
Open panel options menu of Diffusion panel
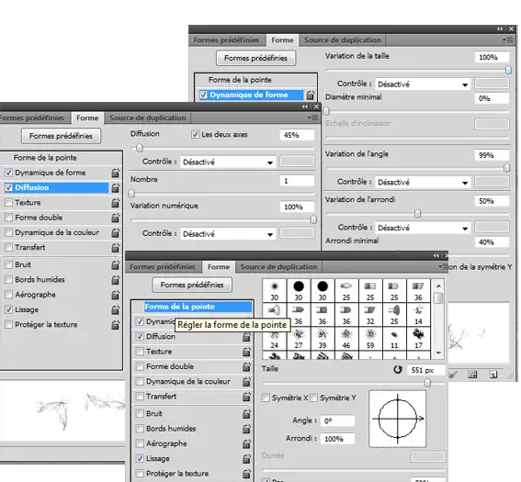click(x=313, y=118)
